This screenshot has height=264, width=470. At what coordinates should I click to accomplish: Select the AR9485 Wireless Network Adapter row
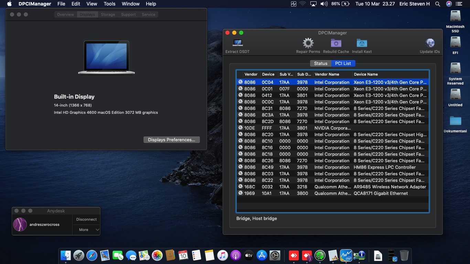point(333,187)
